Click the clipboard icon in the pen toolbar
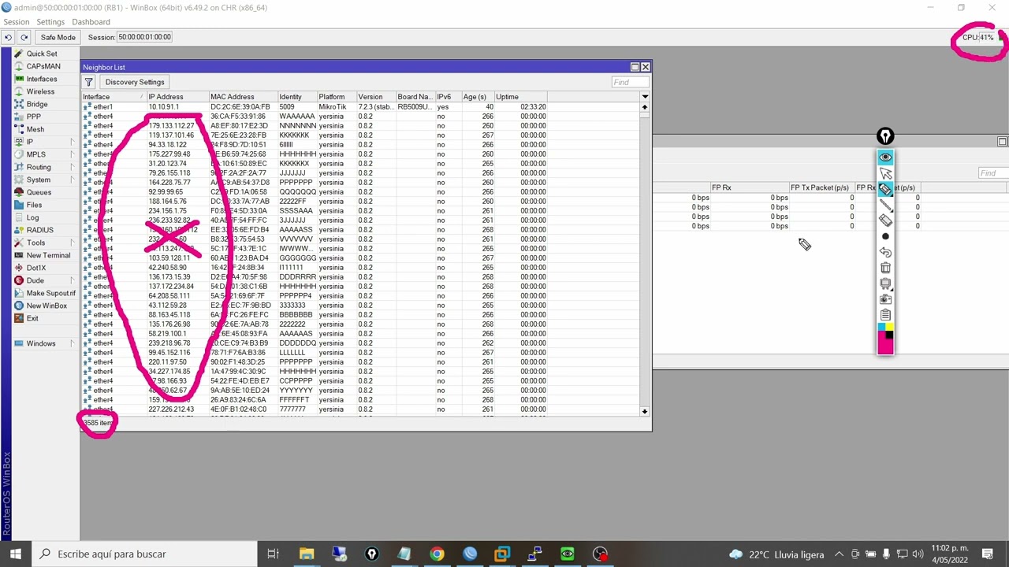This screenshot has width=1009, height=567. click(885, 315)
